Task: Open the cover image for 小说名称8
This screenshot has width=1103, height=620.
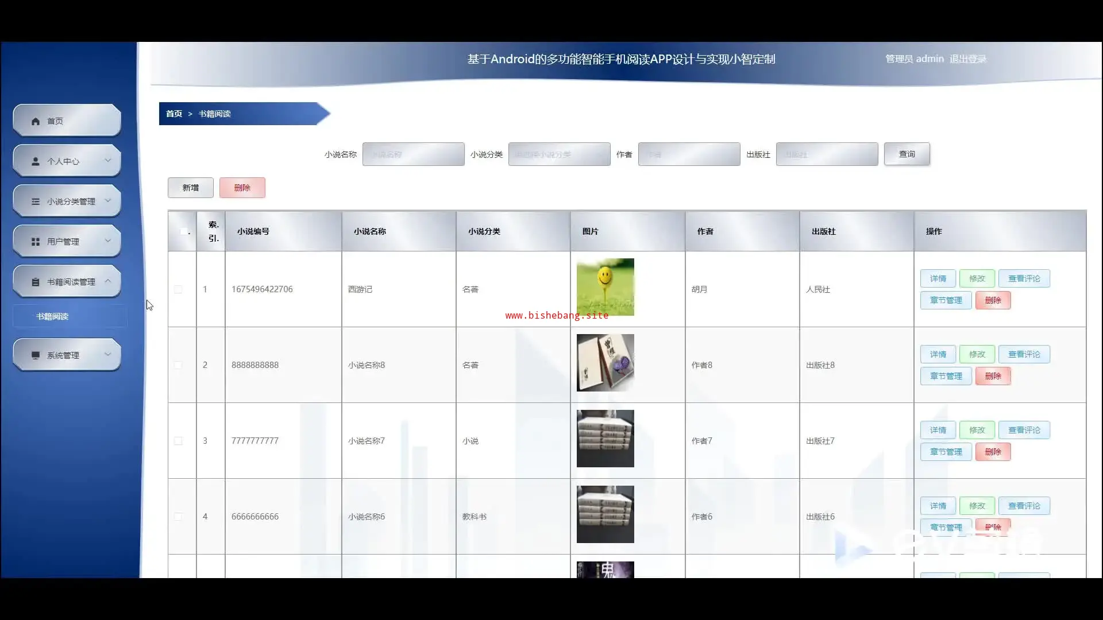Action: 605,362
